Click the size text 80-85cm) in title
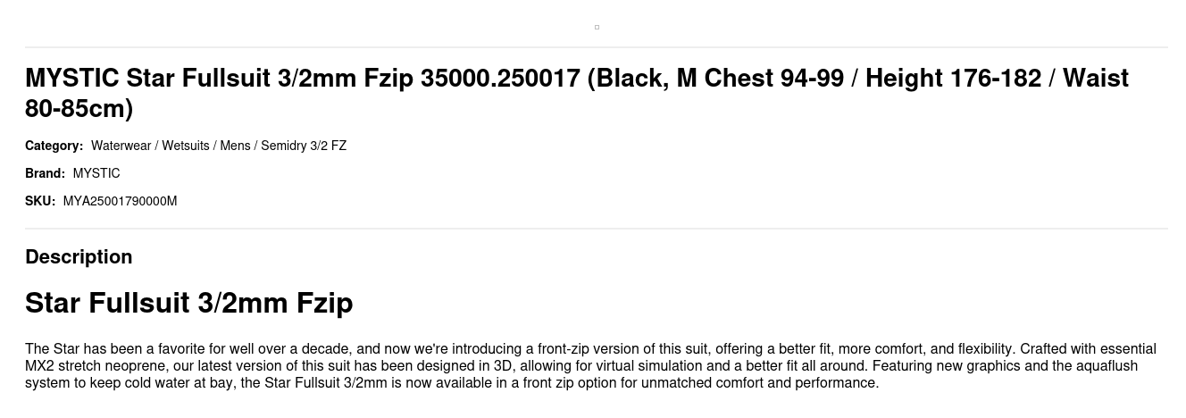 coord(79,109)
